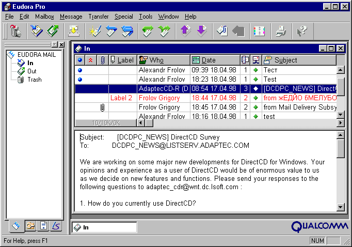Click the paperclip on 18:45 message row

(x=102, y=107)
